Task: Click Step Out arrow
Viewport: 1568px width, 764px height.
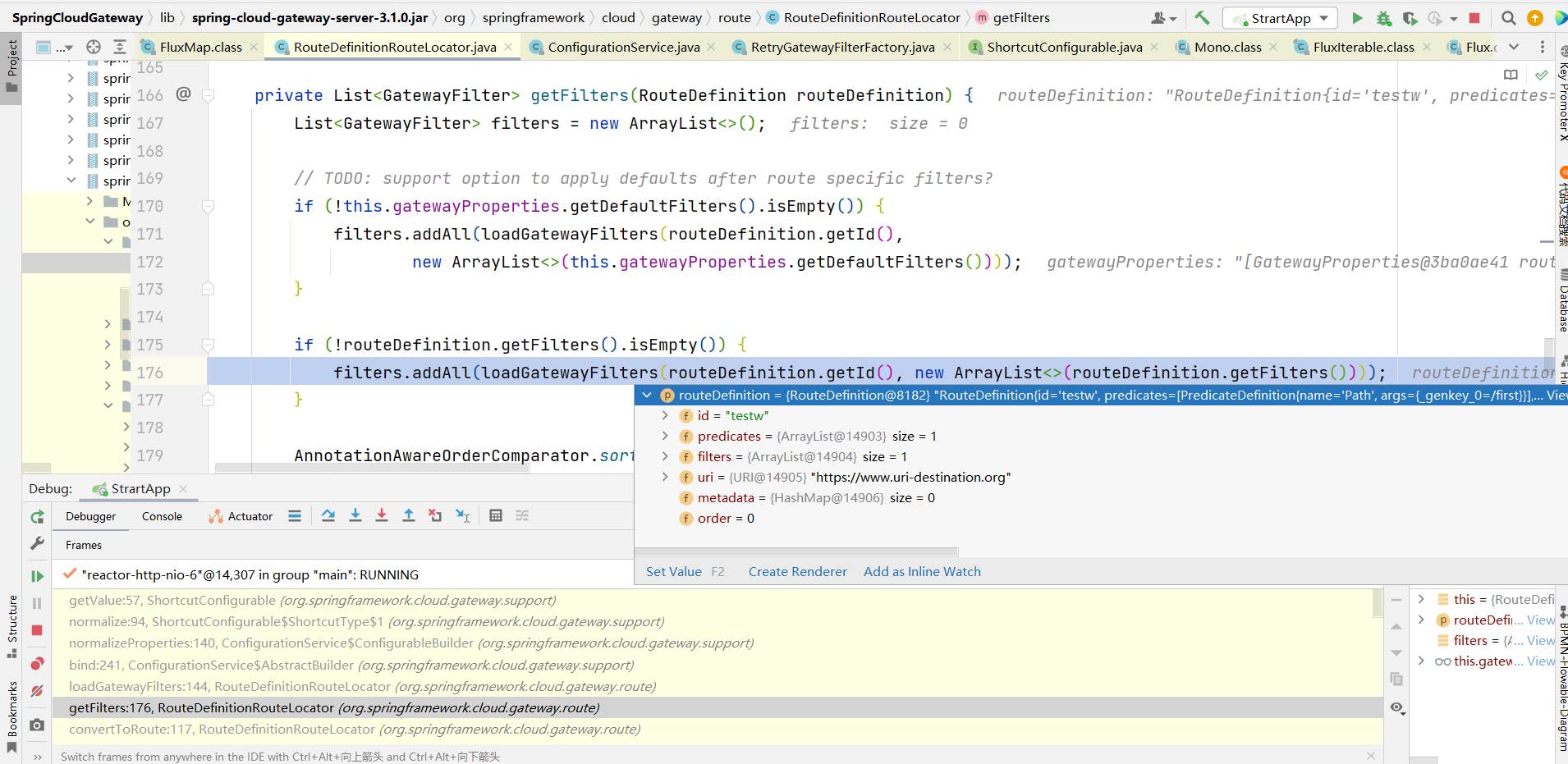Action: tap(408, 515)
